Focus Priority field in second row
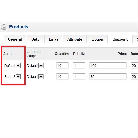 79,76
